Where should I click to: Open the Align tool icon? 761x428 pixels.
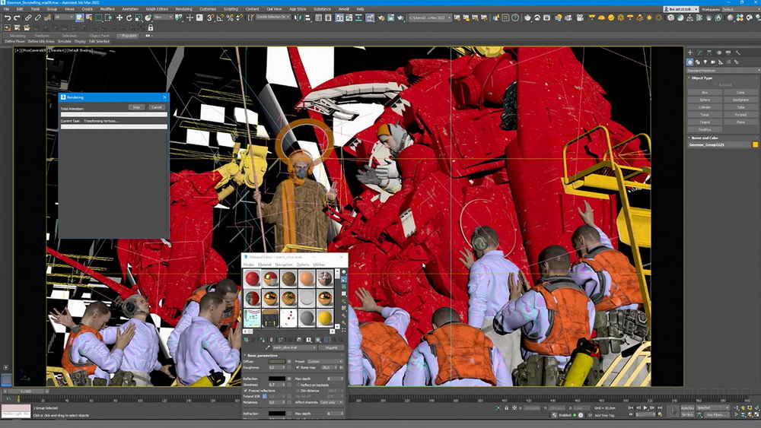point(307,17)
